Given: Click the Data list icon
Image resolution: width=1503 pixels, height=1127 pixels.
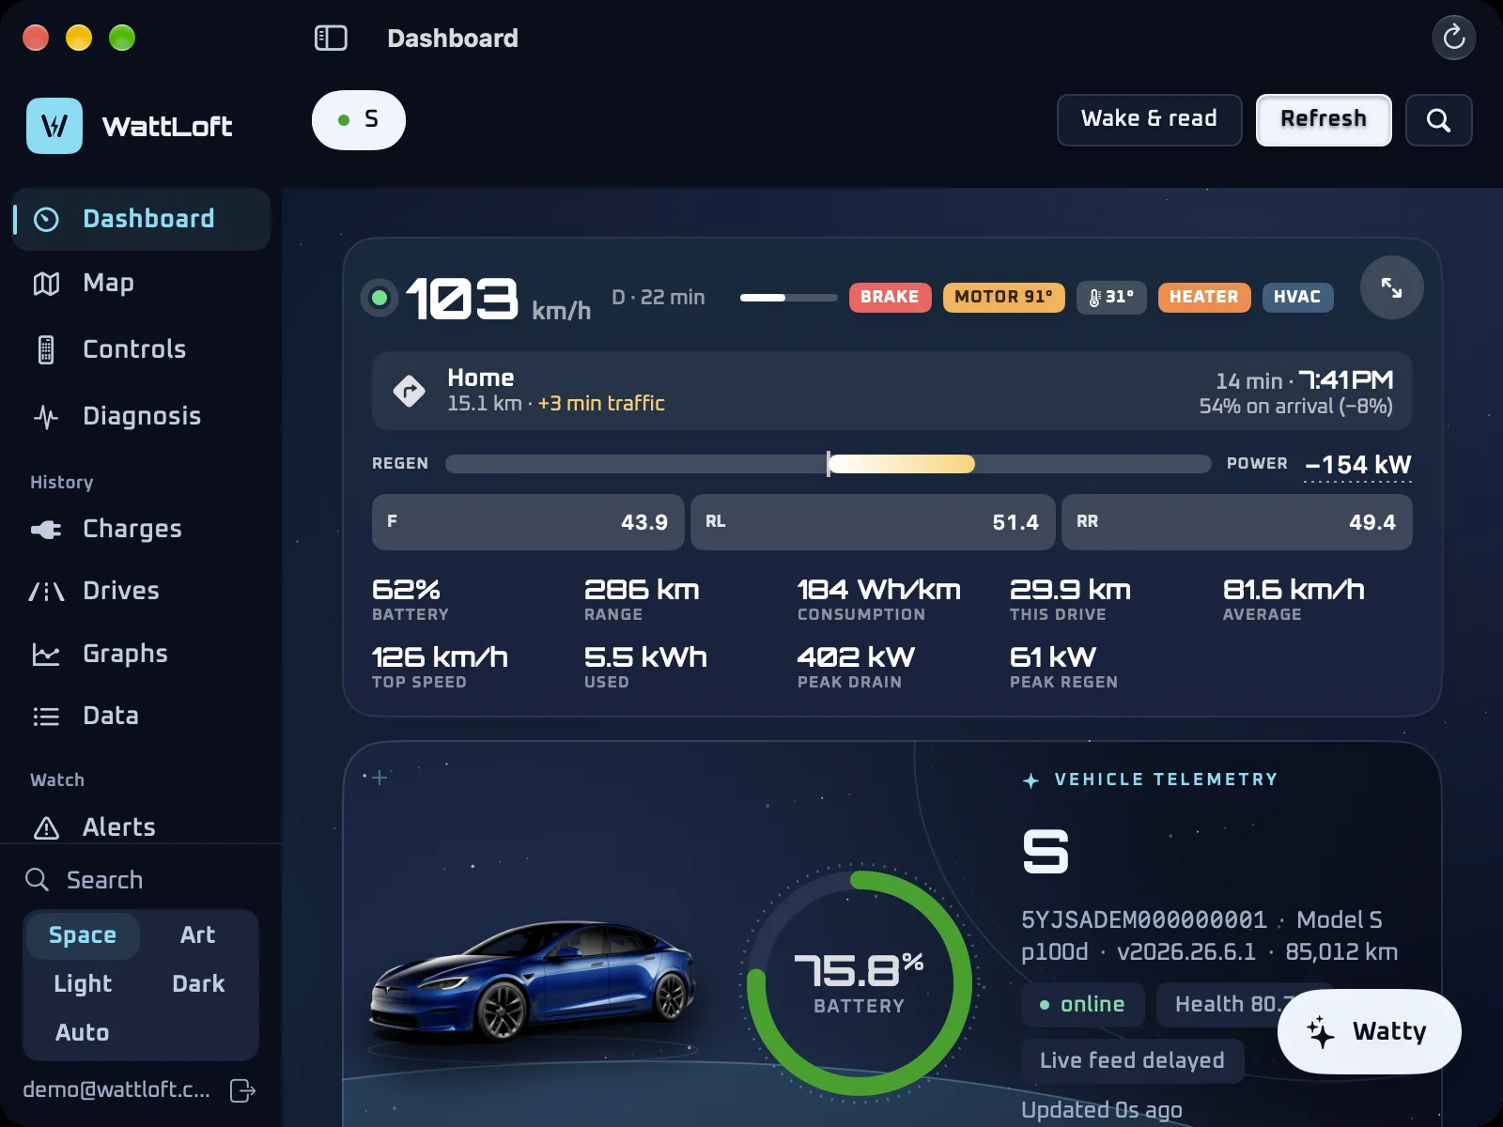Looking at the screenshot, I should coord(46,717).
